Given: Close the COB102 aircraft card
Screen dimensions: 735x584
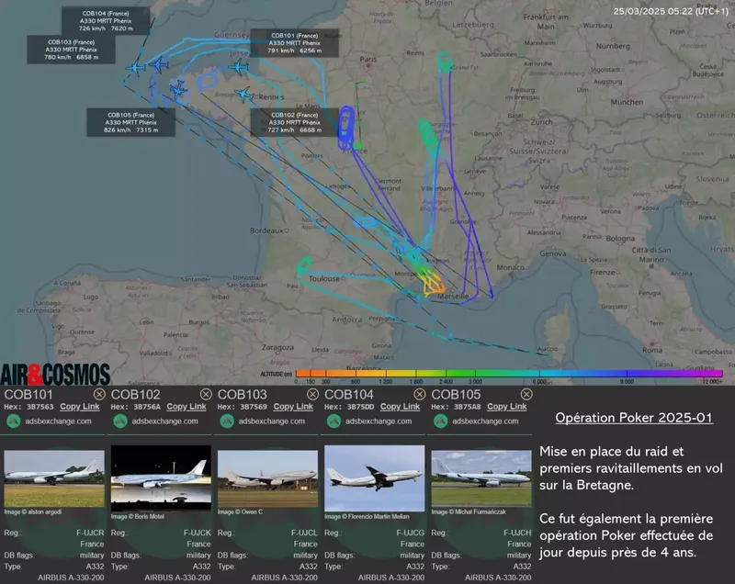Looking at the screenshot, I should pos(206,394).
